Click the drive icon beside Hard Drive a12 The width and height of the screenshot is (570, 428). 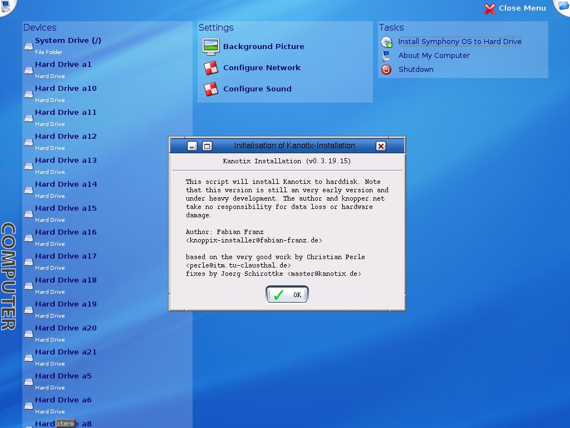point(29,142)
